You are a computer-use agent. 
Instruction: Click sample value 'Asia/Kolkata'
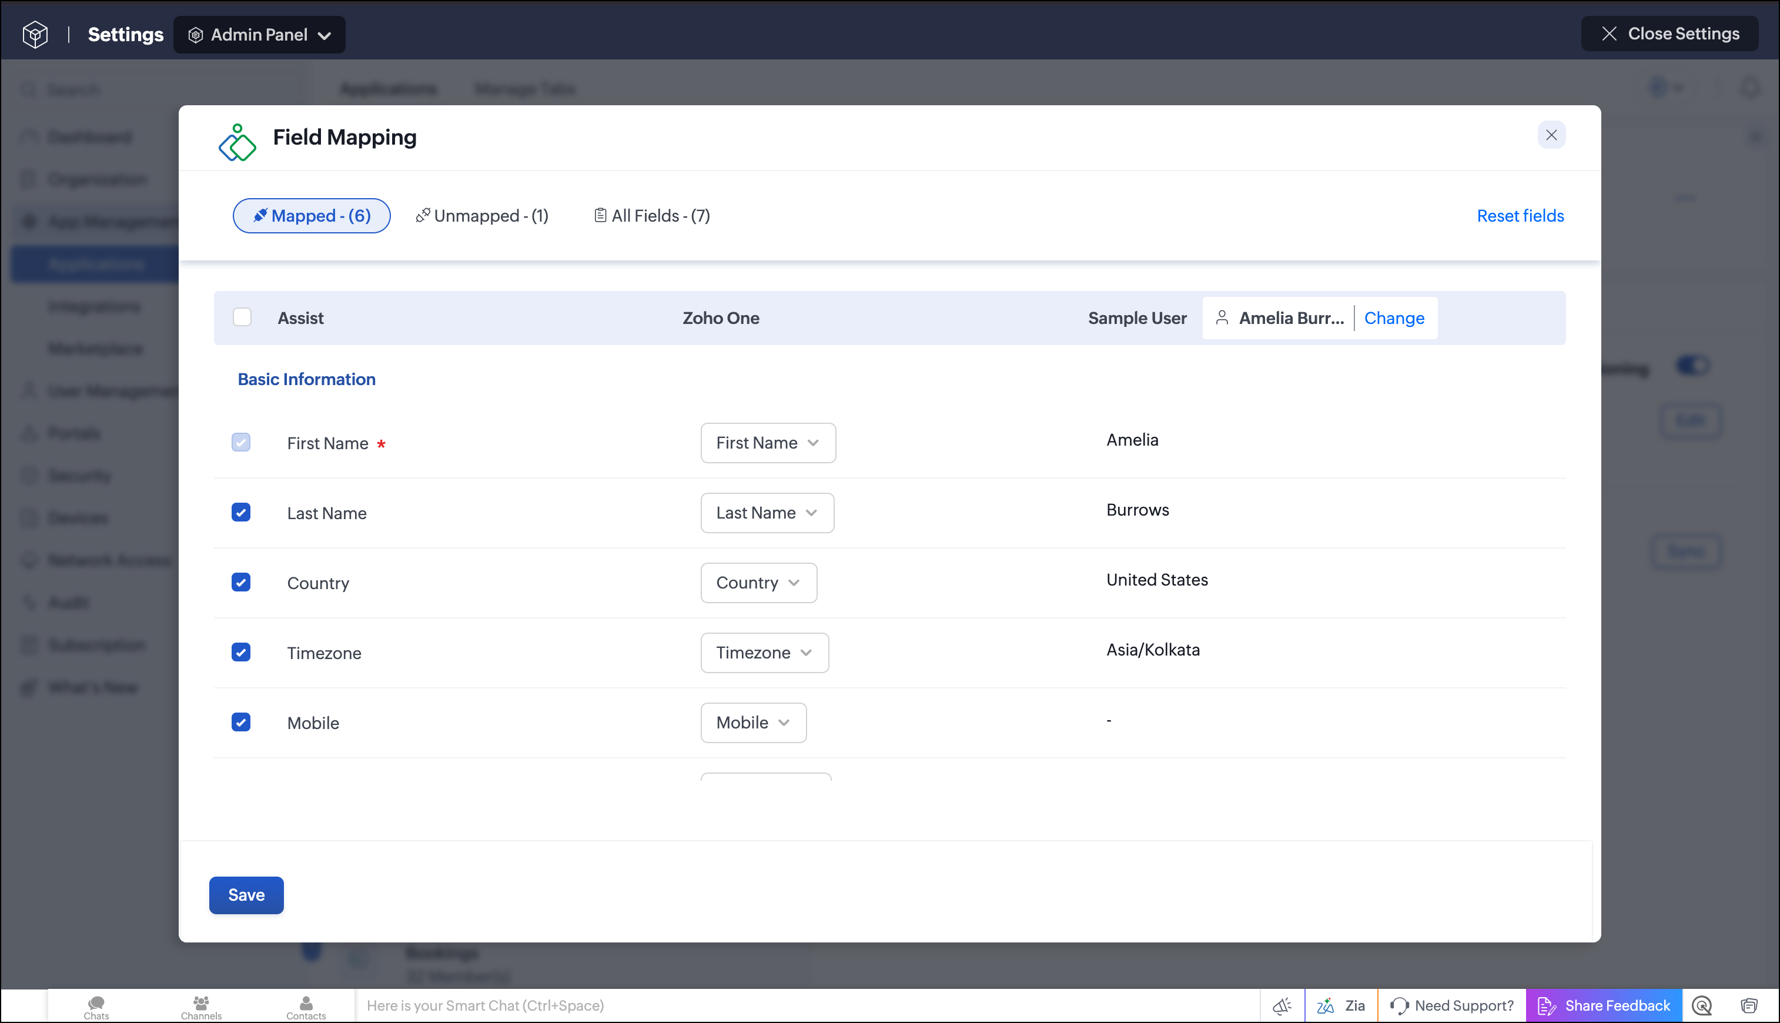click(1153, 650)
